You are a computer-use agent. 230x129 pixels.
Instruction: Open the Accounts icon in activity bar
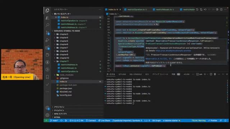pos(47,108)
